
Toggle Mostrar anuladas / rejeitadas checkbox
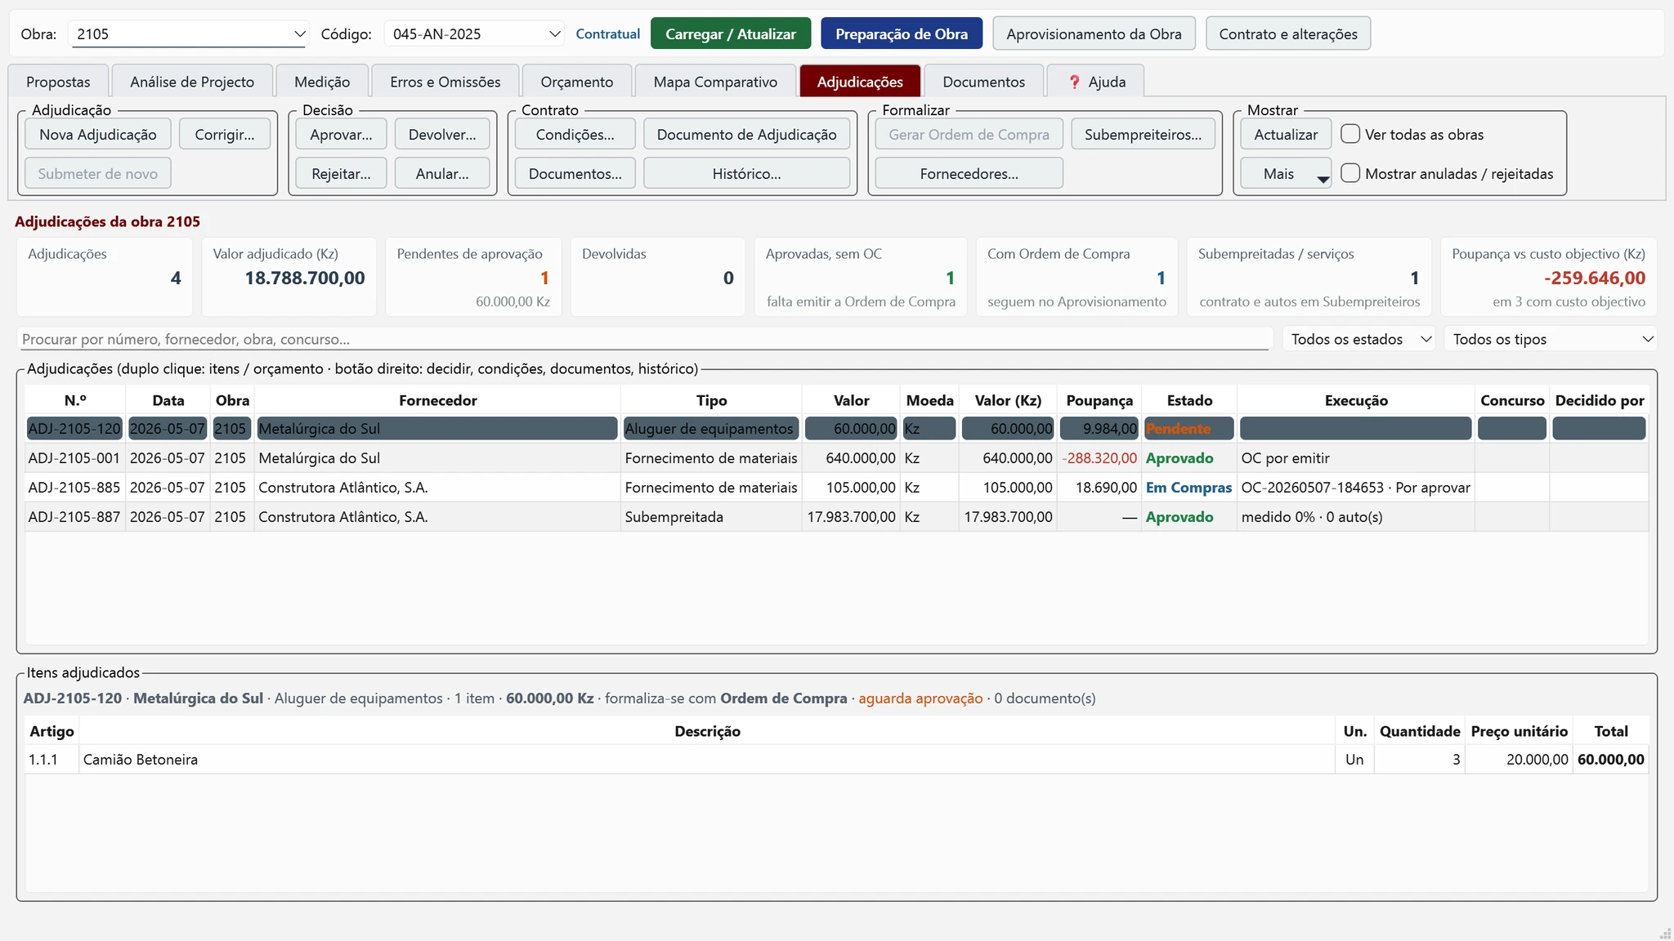(x=1350, y=173)
